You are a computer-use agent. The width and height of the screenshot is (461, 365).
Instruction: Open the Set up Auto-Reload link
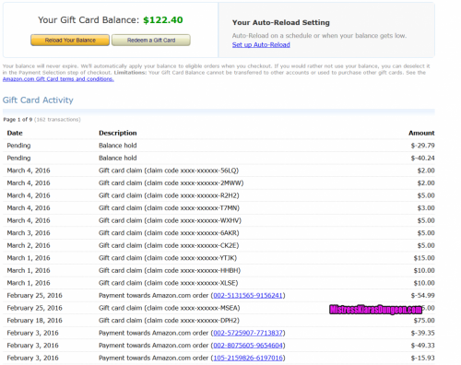(x=261, y=45)
